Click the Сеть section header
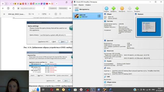 click(x=109, y=68)
